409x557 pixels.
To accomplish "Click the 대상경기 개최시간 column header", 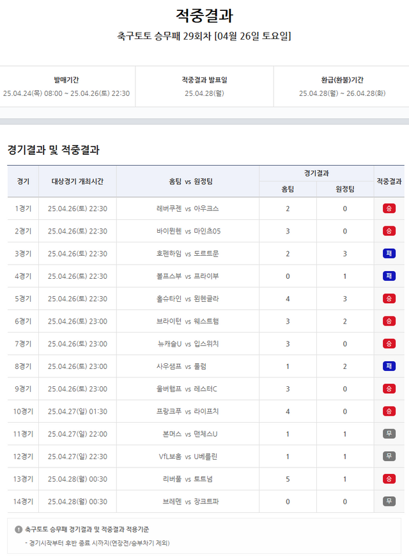I will coord(77,181).
